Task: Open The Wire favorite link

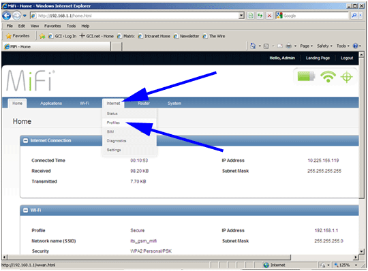Action: pyautogui.click(x=214, y=36)
